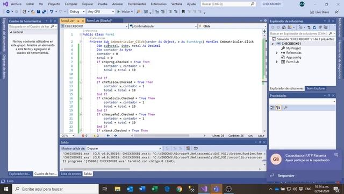Viewport: 344px width, 194px height.
Task: Collapse the Cmbmatricular_Click sub outline toggle
Action: pos(81,42)
